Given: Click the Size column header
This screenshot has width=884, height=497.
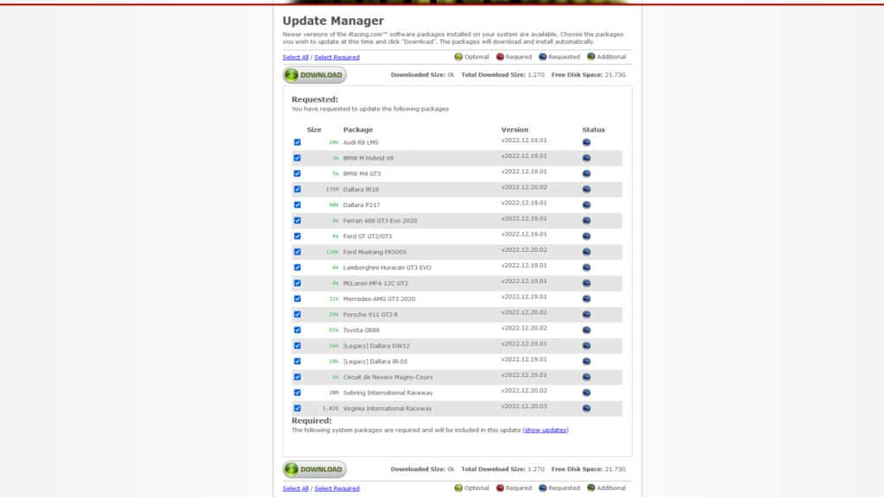Looking at the screenshot, I should (x=314, y=129).
